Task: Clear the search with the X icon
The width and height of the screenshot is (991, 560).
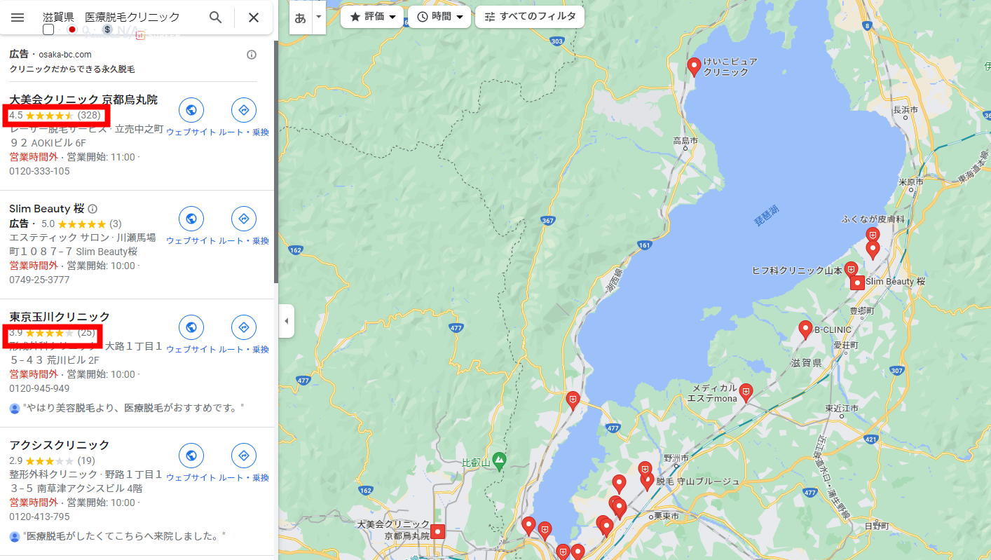Action: coord(254,18)
